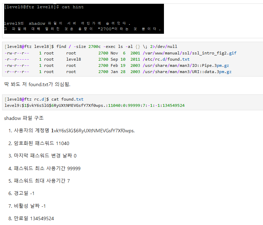Click the '/usr/share/man/man3/IO::Pipe.3pm.gz' path
Viewport: 263px width, 225px height.
tap(186, 65)
